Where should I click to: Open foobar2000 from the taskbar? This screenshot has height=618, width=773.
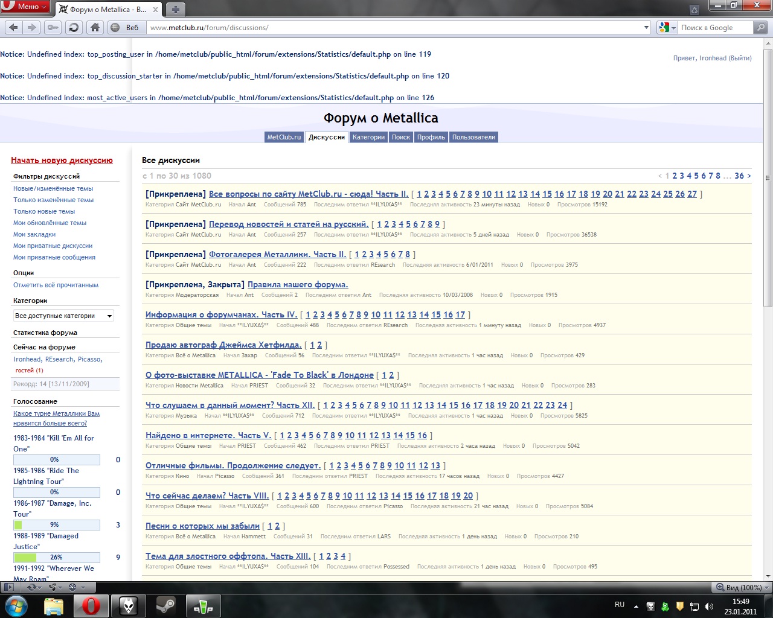coord(129,605)
